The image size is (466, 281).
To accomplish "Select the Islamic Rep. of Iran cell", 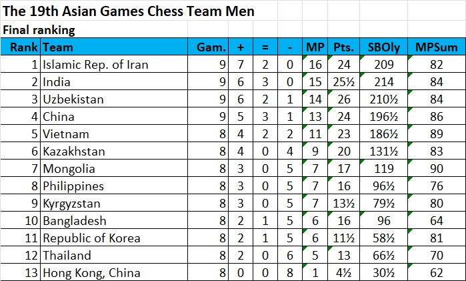I will (x=95, y=65).
